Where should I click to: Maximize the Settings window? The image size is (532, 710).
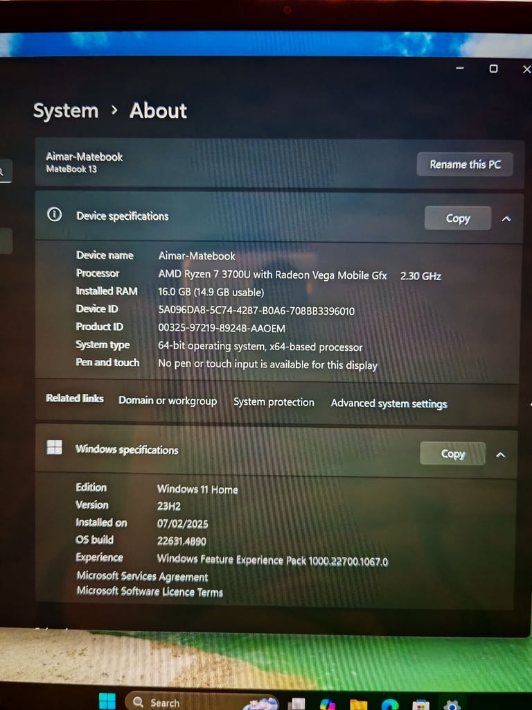coord(493,69)
